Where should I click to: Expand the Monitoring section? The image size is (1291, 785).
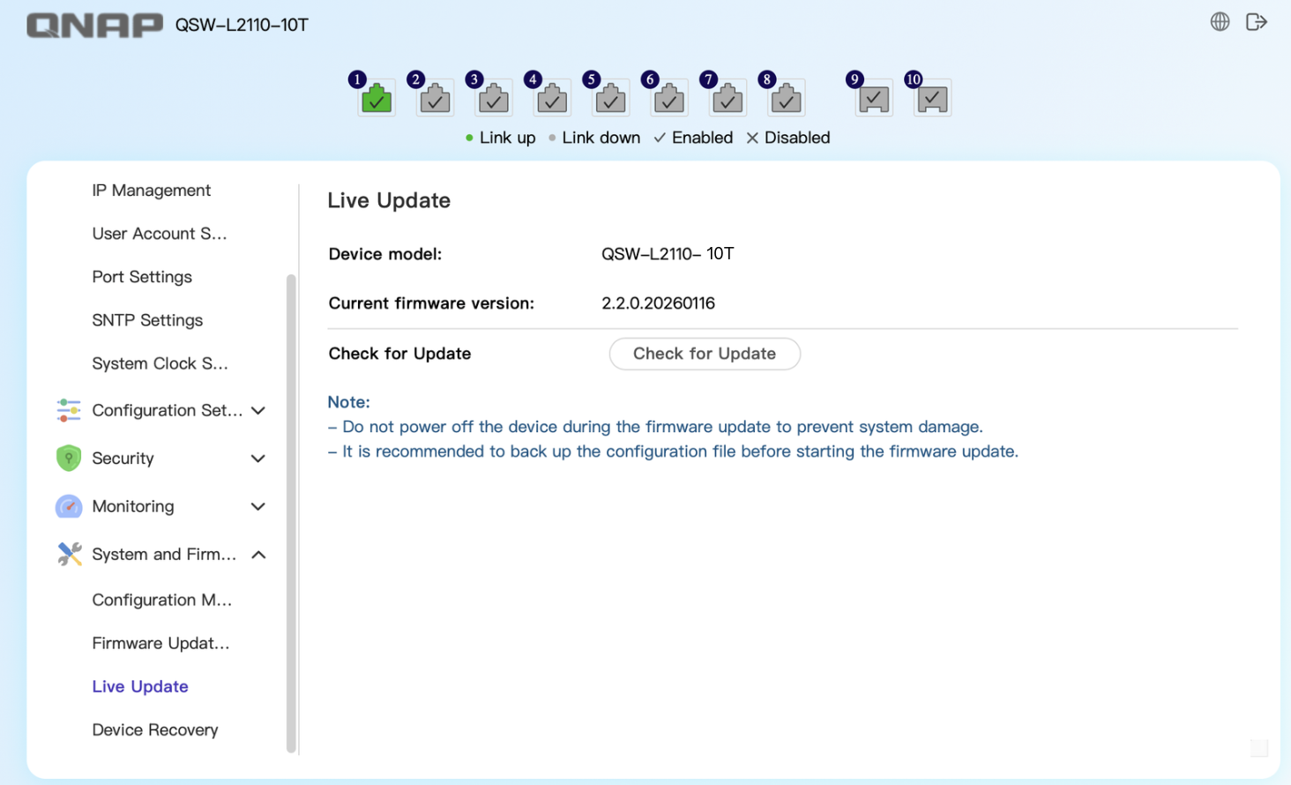coord(257,506)
